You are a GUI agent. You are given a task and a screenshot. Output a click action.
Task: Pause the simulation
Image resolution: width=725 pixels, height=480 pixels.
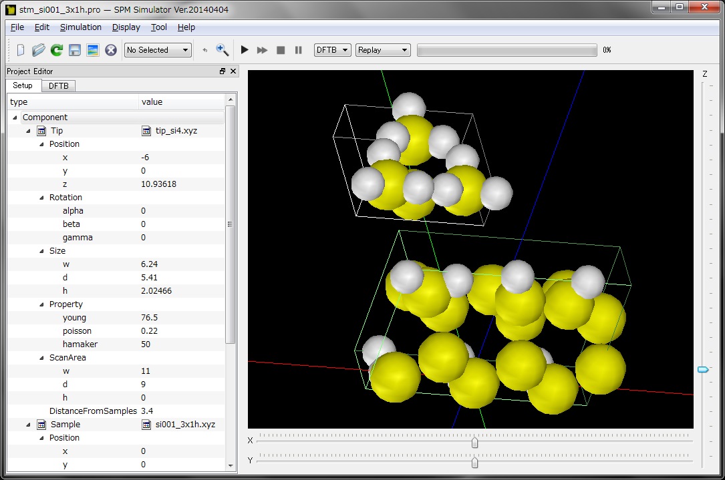point(299,50)
